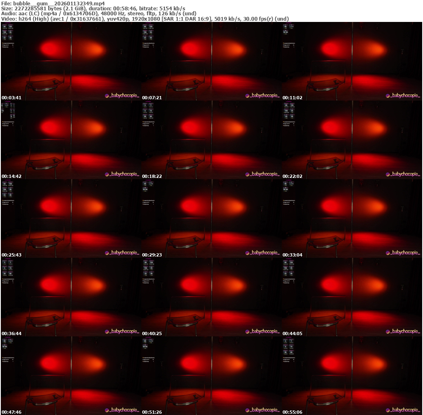Click the timestamp label 00:55:06

coord(292,412)
